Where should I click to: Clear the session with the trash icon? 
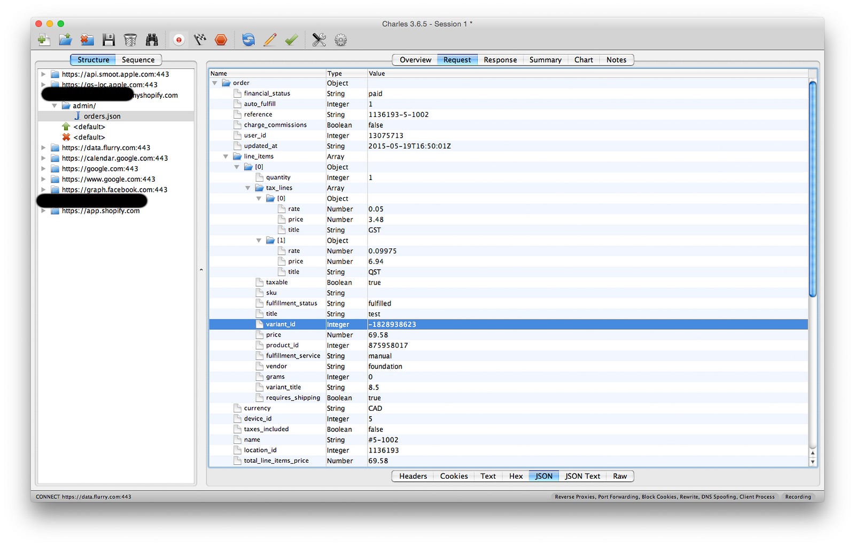[130, 40]
